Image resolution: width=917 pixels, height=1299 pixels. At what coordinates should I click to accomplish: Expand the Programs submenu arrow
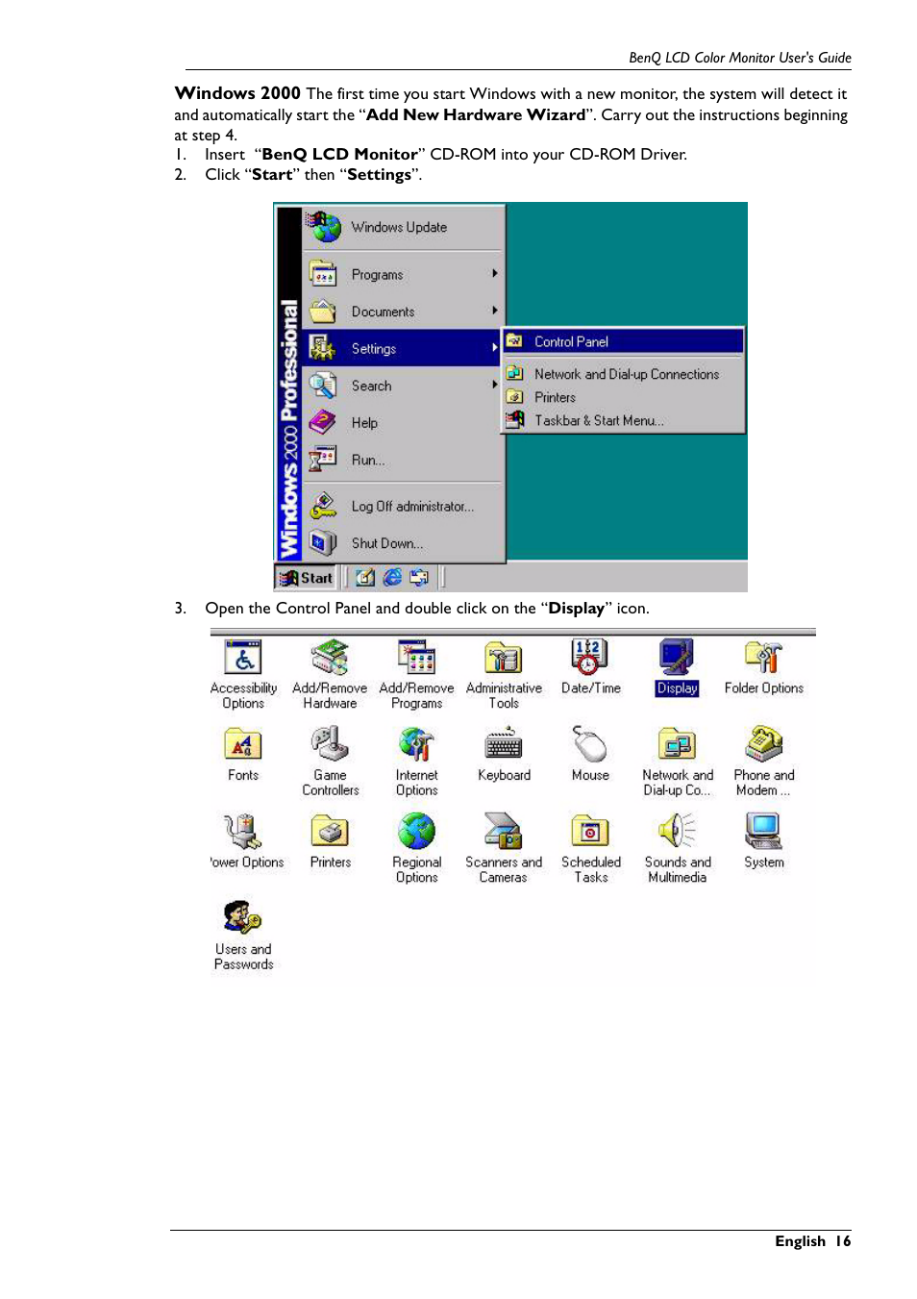tap(495, 274)
